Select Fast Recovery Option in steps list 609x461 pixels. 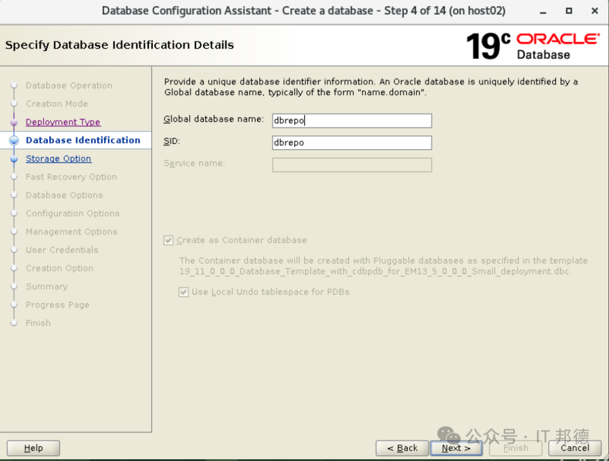pyautogui.click(x=71, y=177)
